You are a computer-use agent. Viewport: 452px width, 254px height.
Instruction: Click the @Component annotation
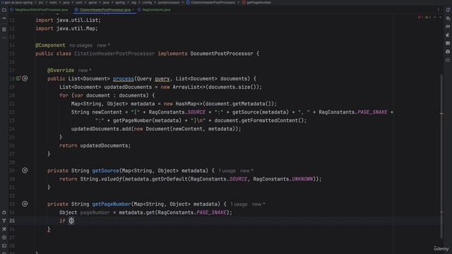50,45
